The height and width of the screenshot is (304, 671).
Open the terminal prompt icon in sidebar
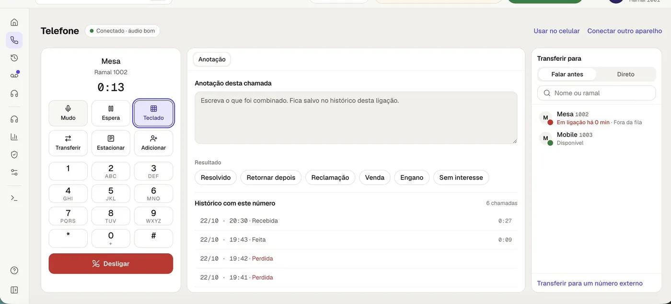coord(14,198)
